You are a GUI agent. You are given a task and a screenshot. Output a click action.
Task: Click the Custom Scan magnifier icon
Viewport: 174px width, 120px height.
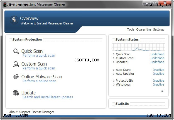pyautogui.click(x=16, y=64)
